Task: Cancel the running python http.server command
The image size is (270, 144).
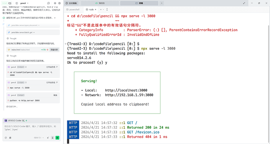Action: tap(55, 95)
